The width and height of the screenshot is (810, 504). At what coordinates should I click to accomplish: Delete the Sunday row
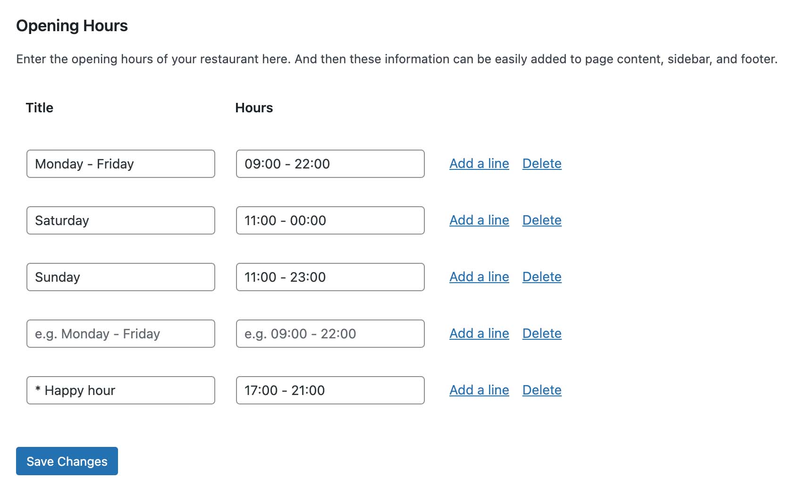coord(541,277)
